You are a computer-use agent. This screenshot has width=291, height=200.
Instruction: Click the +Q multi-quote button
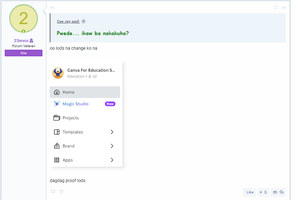(x=263, y=192)
